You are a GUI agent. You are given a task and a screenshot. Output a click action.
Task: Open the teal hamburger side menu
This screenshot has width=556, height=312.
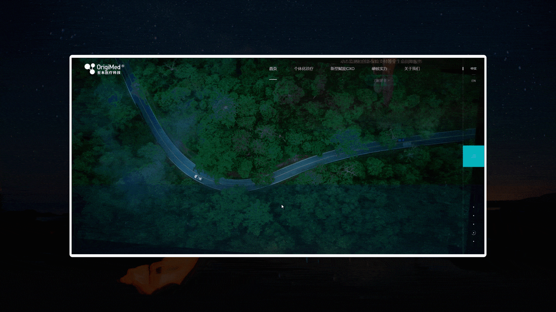473,156
